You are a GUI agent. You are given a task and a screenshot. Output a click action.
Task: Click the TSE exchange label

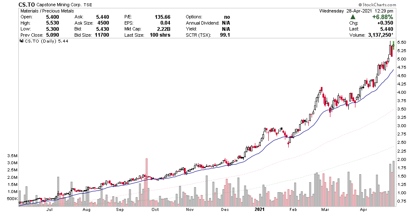[88, 5]
